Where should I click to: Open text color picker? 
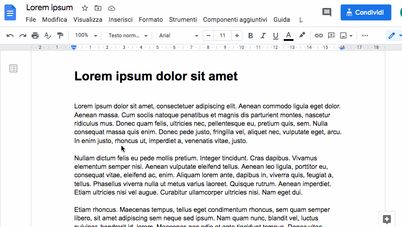click(x=289, y=36)
